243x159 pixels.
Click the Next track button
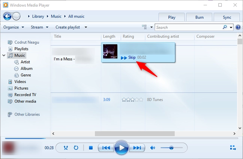[137, 148]
